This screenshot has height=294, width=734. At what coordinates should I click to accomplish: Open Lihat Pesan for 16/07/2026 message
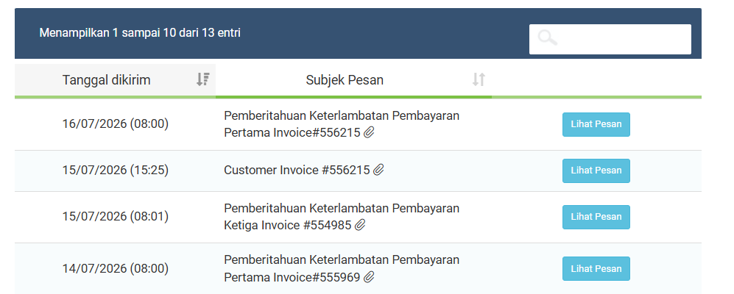[x=596, y=124]
